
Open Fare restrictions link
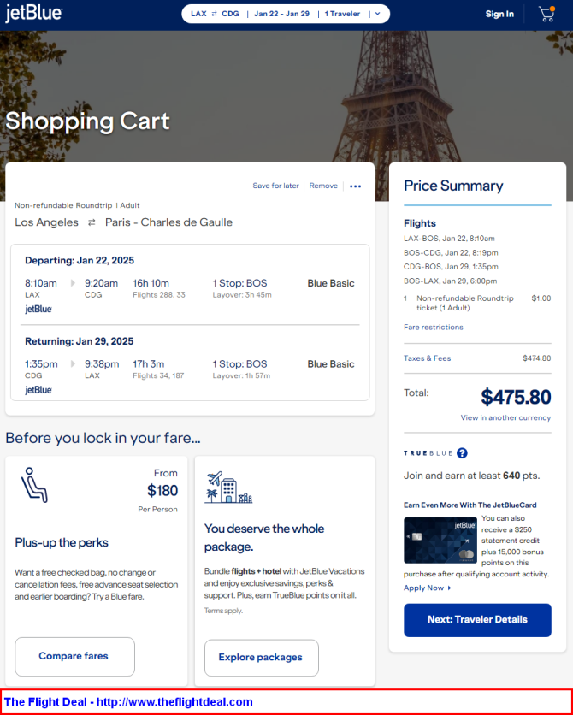[434, 327]
